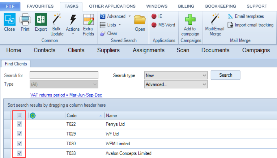Image resolution: width=277 pixels, height=158 pixels.
Task: Open Campaigns in navigation bar
Action: pyautogui.click(x=256, y=50)
